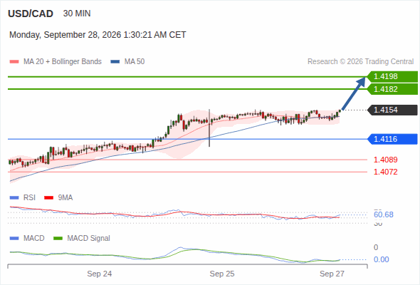Click the MACD blue legend marker

coord(14,239)
